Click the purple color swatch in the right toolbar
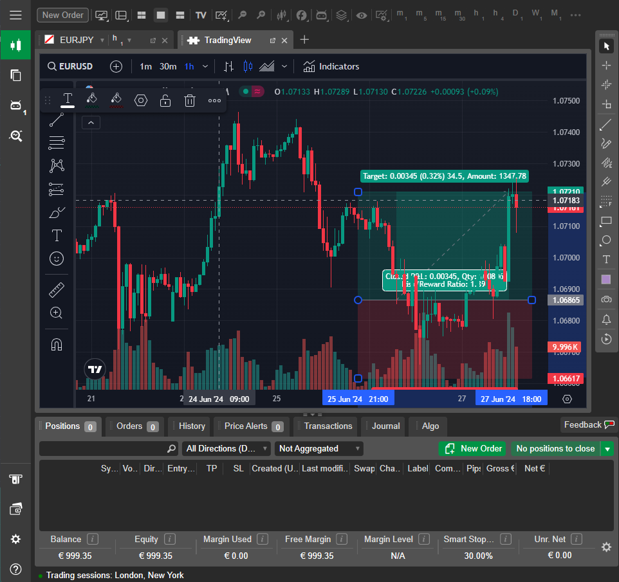619x582 pixels. tap(606, 278)
